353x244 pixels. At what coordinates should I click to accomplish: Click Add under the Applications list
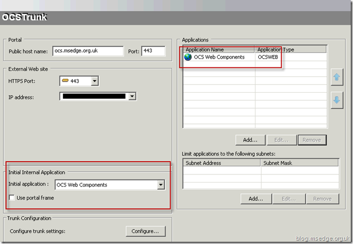[250, 140]
